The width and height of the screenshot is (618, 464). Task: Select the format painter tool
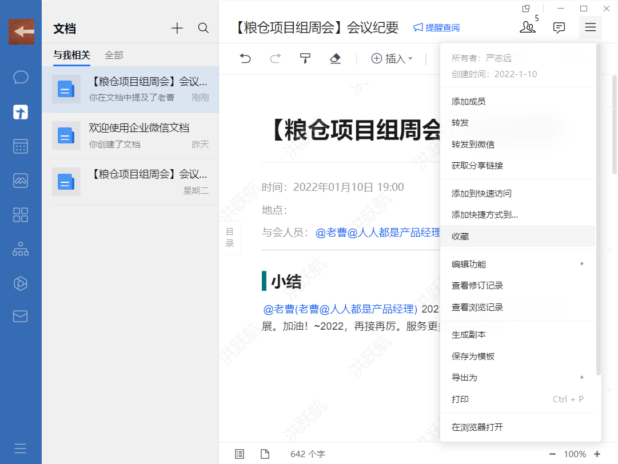(x=305, y=59)
